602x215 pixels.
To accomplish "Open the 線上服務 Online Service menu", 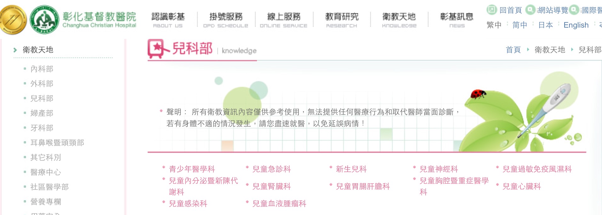I will pos(283,20).
